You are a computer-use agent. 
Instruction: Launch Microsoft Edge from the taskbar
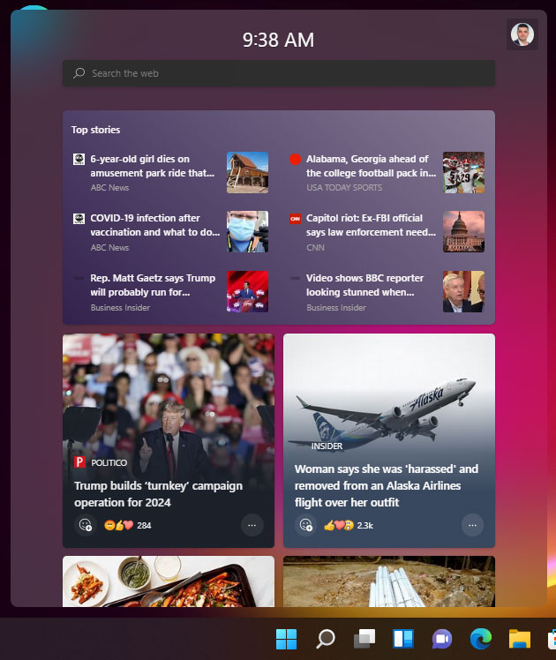click(481, 639)
